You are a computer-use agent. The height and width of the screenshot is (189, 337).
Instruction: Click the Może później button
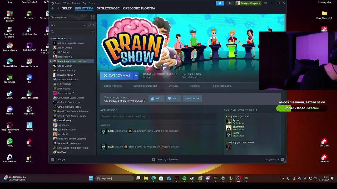click(x=192, y=98)
